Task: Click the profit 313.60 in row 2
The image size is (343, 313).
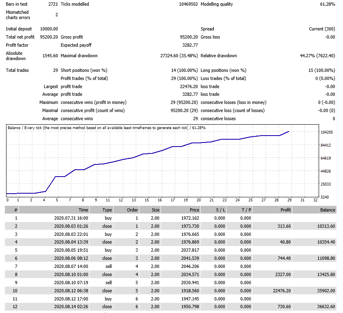Action: pos(284,226)
